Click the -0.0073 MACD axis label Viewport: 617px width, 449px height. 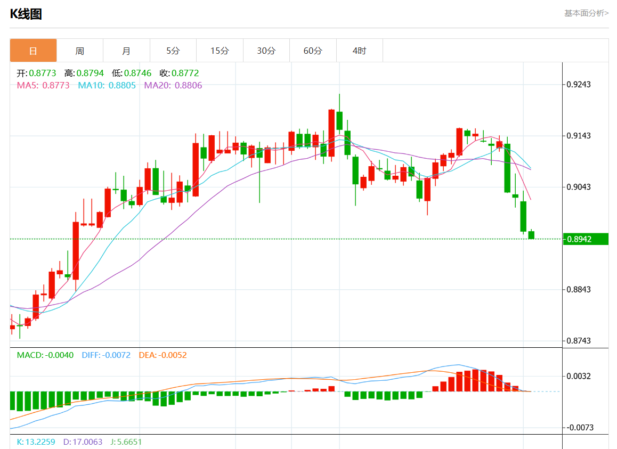point(580,427)
